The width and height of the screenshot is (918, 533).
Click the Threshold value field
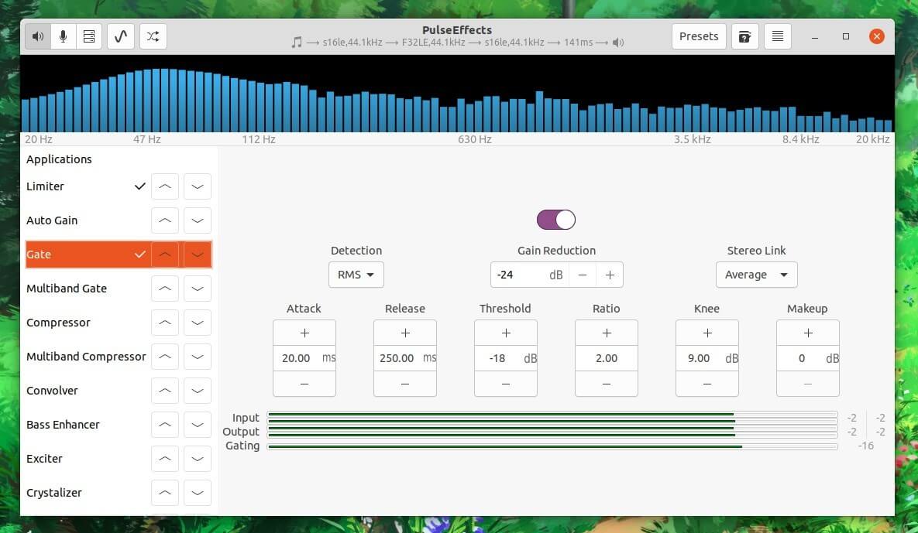[x=506, y=357]
